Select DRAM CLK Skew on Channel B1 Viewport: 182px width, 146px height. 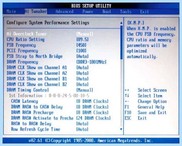[37, 79]
